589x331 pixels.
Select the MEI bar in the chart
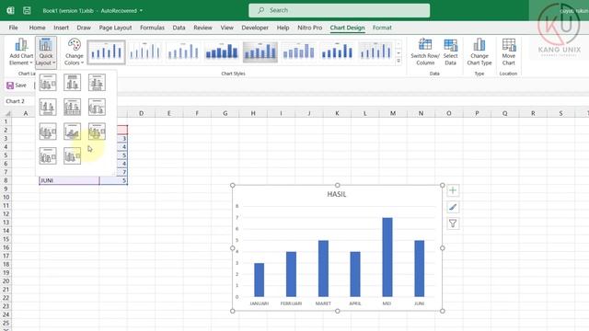point(387,257)
